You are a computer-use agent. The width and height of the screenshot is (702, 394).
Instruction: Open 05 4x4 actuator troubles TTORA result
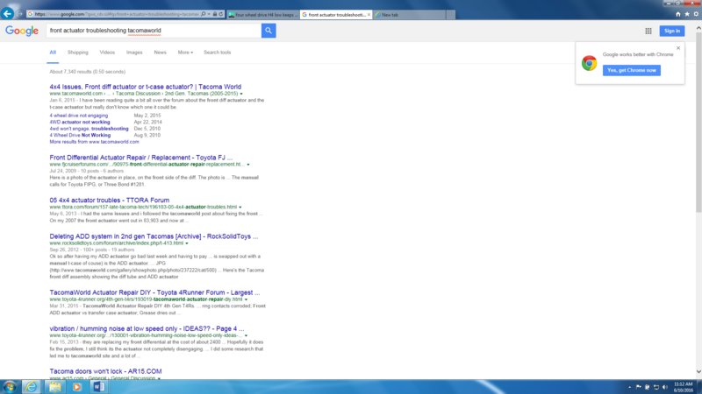coord(110,201)
